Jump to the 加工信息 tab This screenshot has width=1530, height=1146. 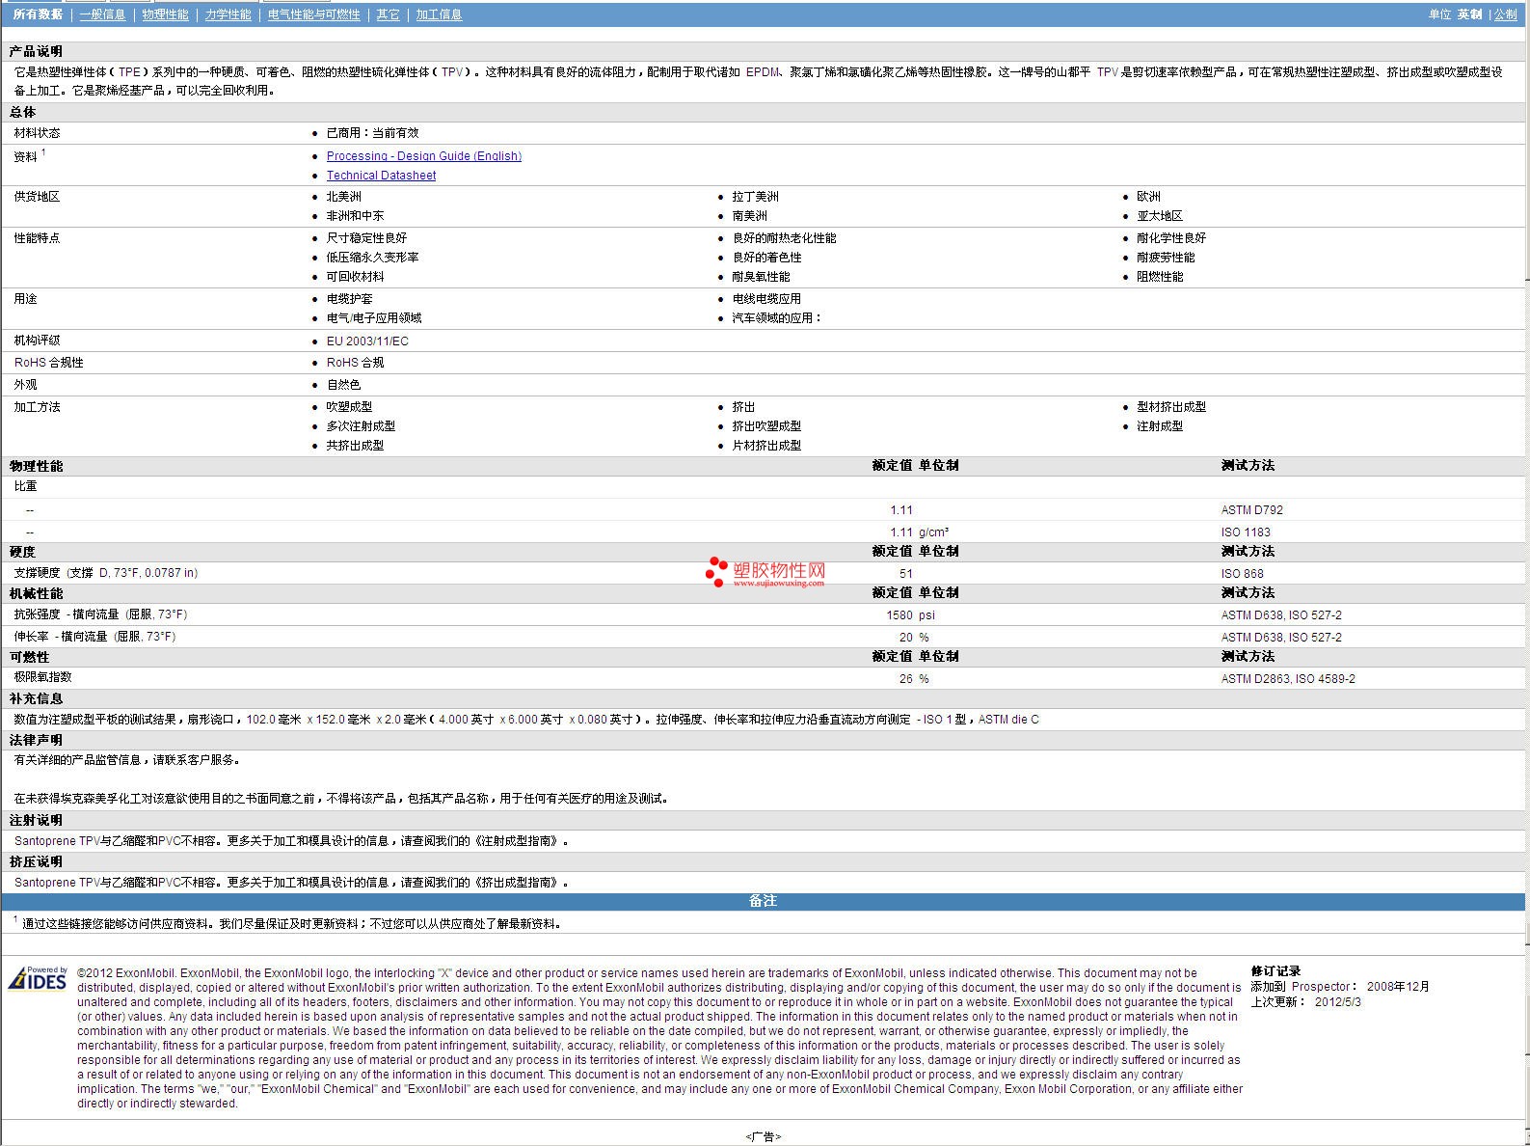439,14
